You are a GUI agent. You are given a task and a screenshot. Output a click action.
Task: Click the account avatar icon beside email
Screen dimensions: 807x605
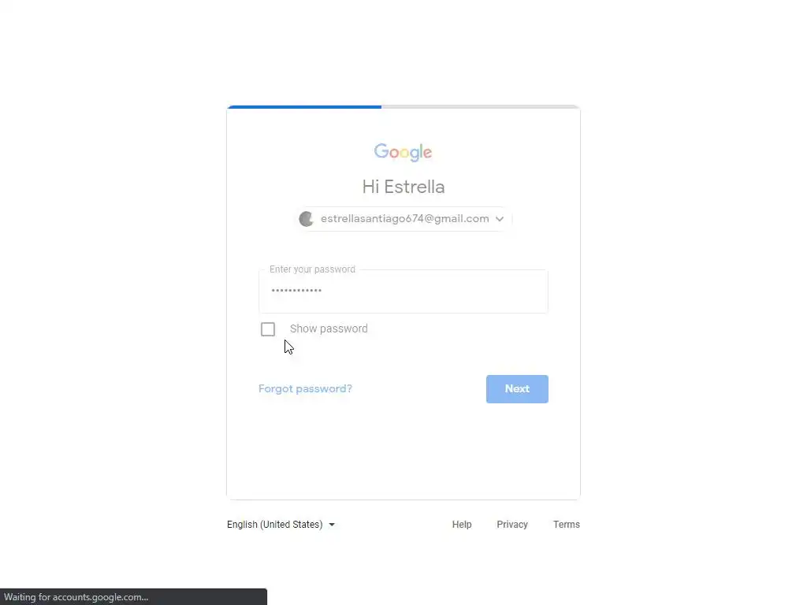[307, 219]
